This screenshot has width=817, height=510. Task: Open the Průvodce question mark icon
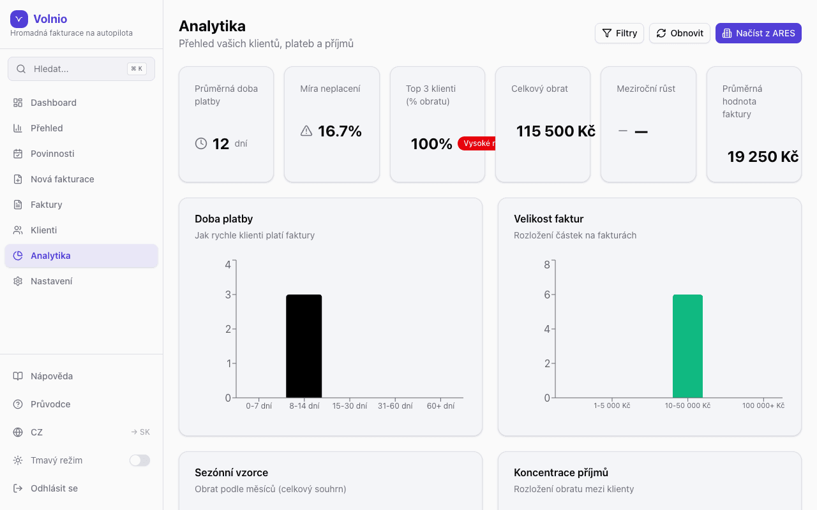point(18,404)
